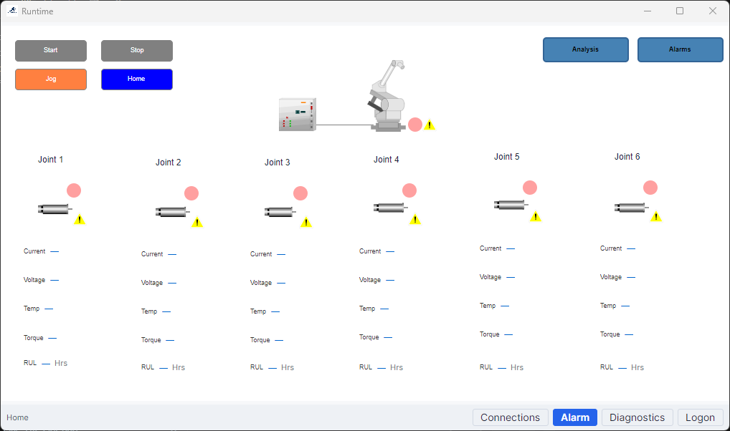Viewport: 730px width, 431px height.
Task: Click Joint 5 red status circle
Action: click(530, 188)
